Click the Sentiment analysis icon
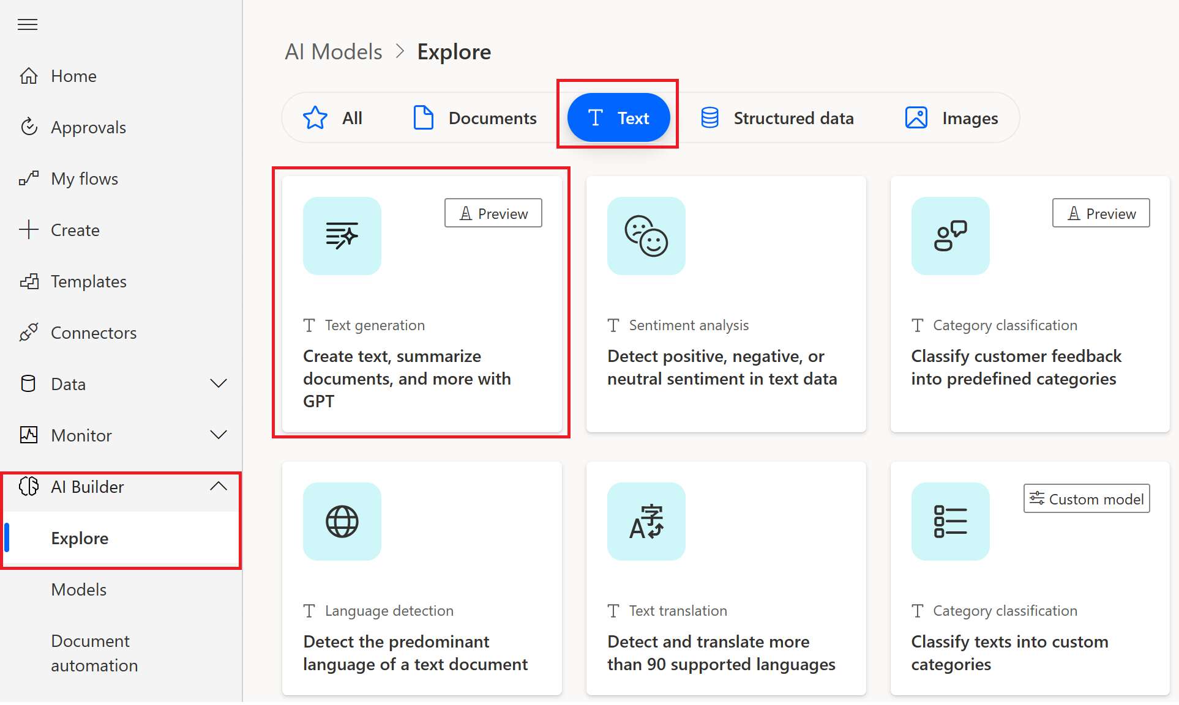 coord(647,235)
